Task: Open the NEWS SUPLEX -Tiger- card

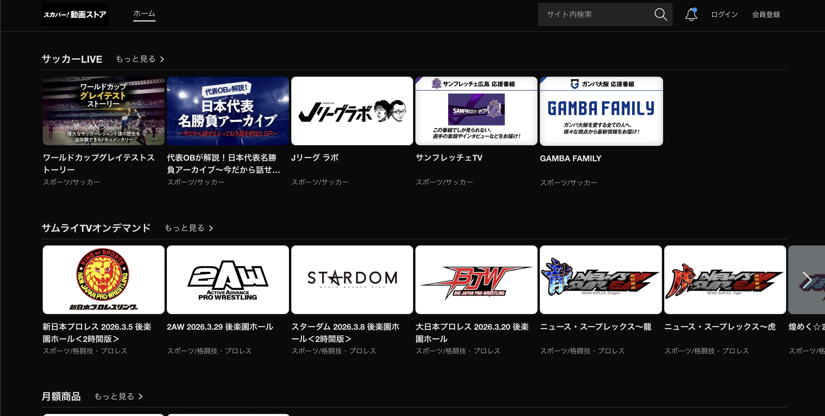Action: point(725,280)
